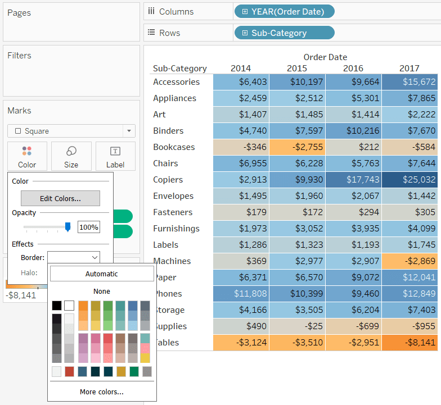441x405 pixels.
Task: Click the opacity slider handle
Action: tap(67, 227)
